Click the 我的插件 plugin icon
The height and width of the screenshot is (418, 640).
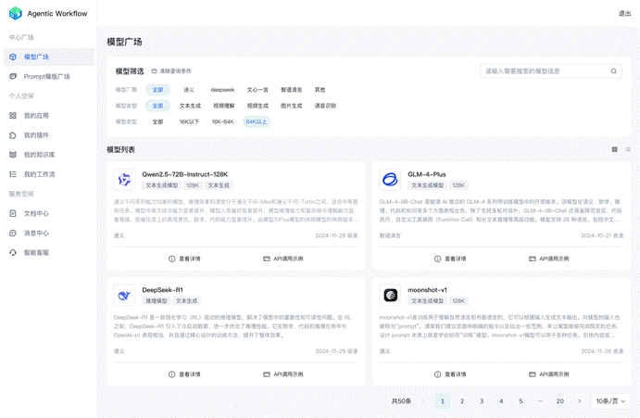(x=13, y=135)
